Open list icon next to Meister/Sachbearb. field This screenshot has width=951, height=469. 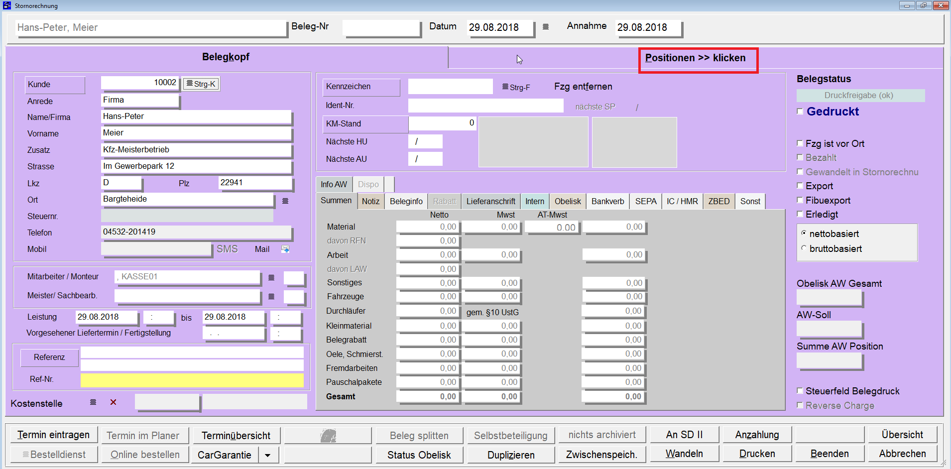[x=271, y=296]
